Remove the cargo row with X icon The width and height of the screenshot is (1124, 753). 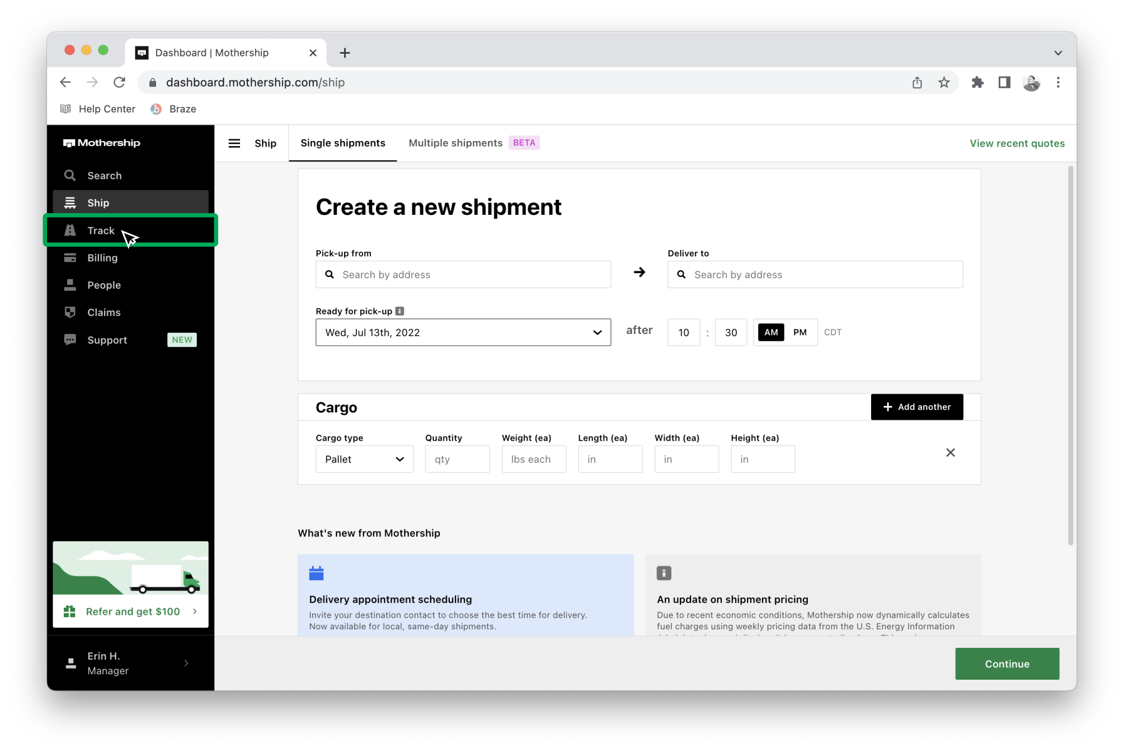click(951, 453)
